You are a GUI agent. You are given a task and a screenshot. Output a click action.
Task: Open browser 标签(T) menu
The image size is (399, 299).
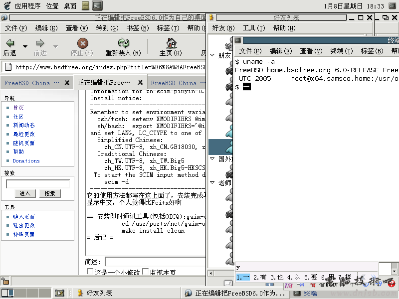click(x=168, y=28)
